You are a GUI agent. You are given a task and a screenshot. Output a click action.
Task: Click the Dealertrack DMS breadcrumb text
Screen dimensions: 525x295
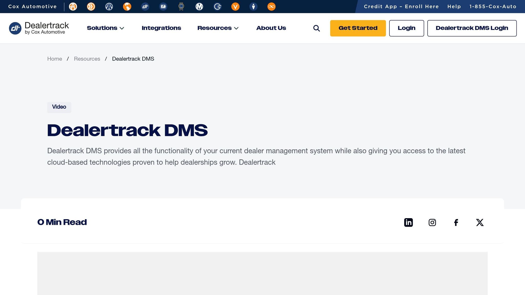(133, 59)
